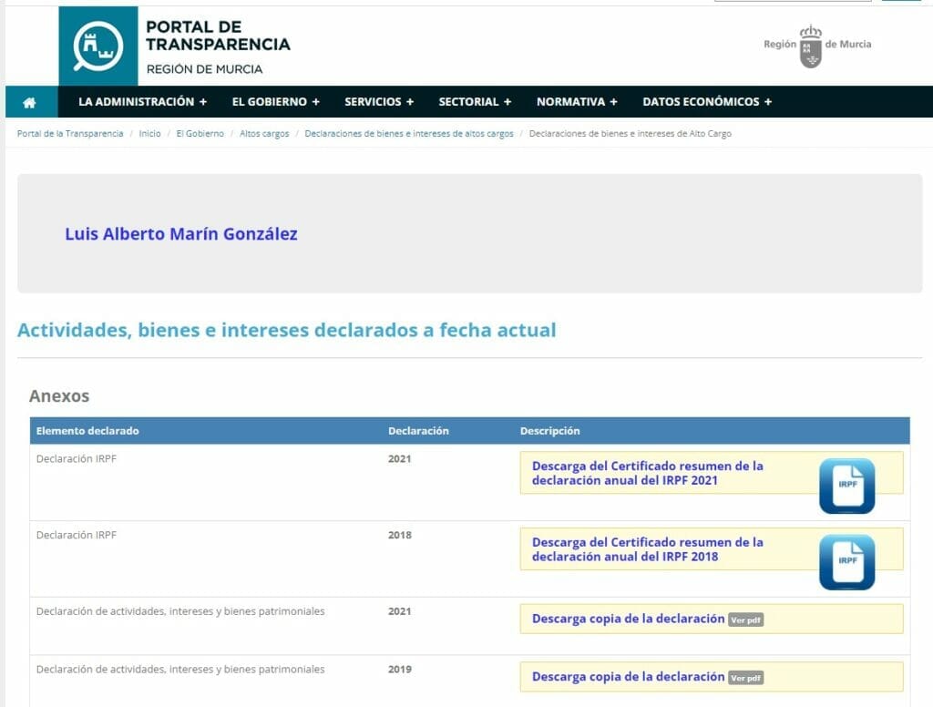Click the Región de Murcia coat of arms
933x707 pixels.
810,46
